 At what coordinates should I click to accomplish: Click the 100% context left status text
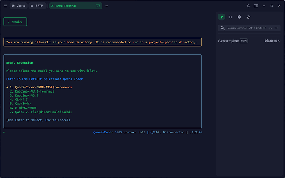[130, 132]
